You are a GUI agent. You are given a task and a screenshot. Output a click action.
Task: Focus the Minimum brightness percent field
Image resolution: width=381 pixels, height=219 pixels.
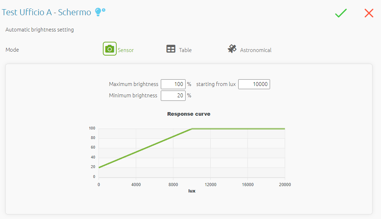pyautogui.click(x=173, y=96)
